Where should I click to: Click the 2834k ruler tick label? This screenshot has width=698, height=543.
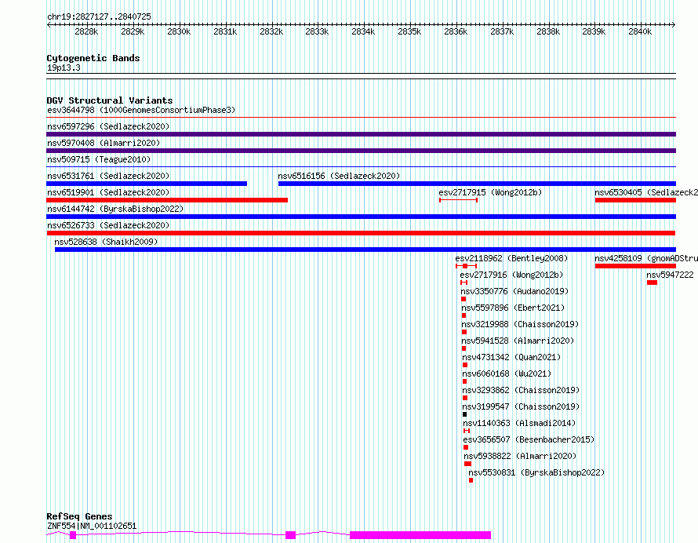pyautogui.click(x=363, y=31)
